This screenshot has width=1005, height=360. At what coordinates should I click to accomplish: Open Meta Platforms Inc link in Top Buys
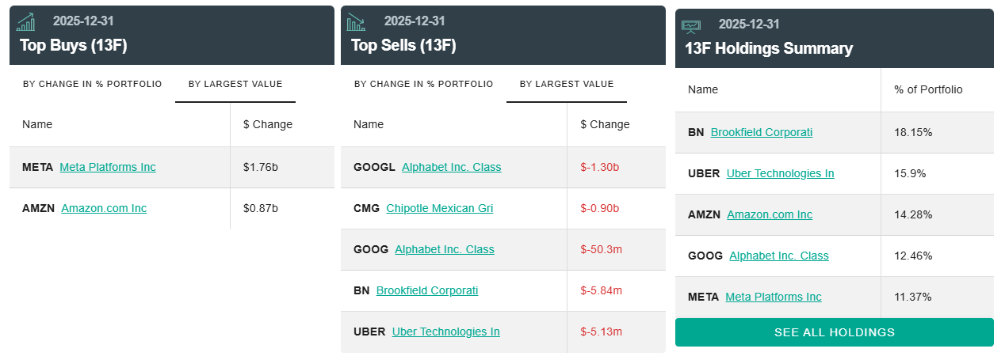(x=108, y=167)
